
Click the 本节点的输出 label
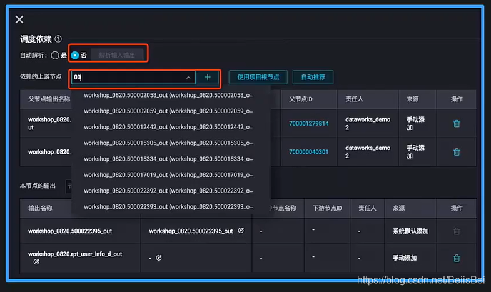point(38,186)
